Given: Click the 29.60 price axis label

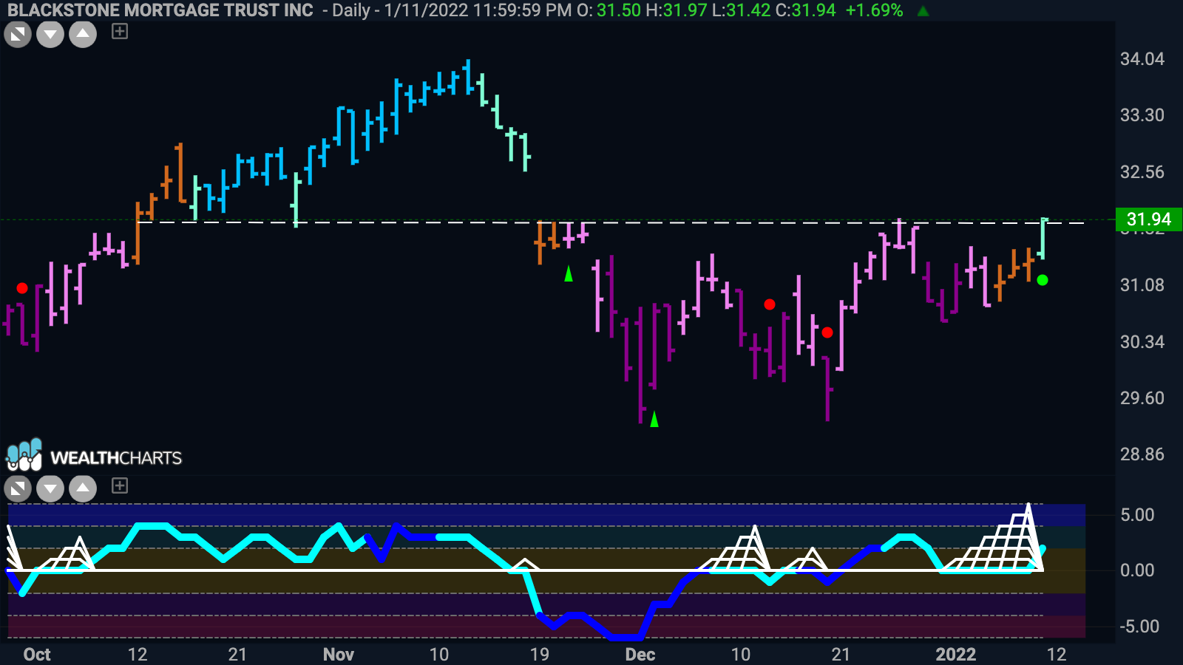Looking at the screenshot, I should coord(1142,398).
